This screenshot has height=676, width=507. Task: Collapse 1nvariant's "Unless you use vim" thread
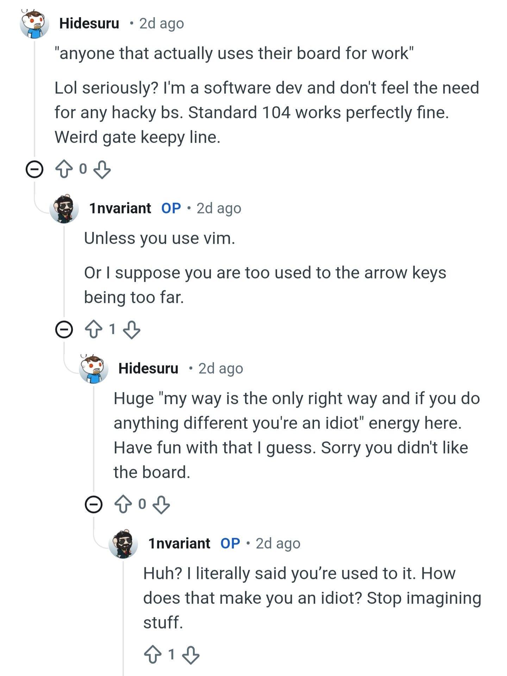[x=64, y=330]
